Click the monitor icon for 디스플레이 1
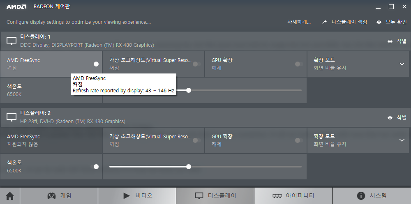This screenshot has height=204, width=411. pyautogui.click(x=11, y=41)
